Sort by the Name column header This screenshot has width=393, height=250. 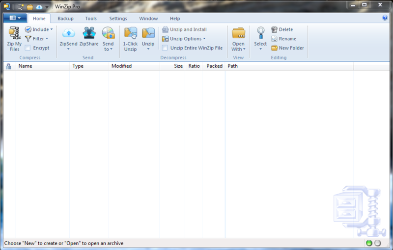pyautogui.click(x=43, y=66)
